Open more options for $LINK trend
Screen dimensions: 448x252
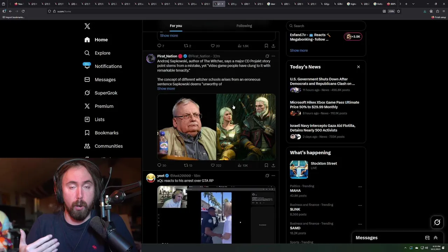click(x=360, y=206)
